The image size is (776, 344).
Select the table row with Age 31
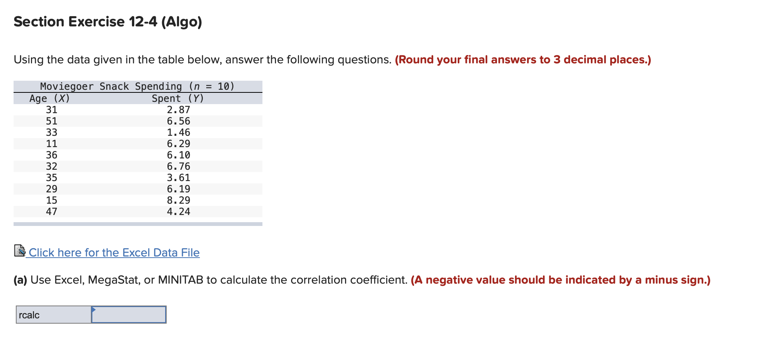[x=113, y=109]
